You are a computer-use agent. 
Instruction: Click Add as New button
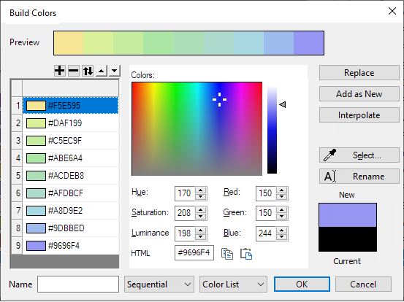(x=359, y=94)
